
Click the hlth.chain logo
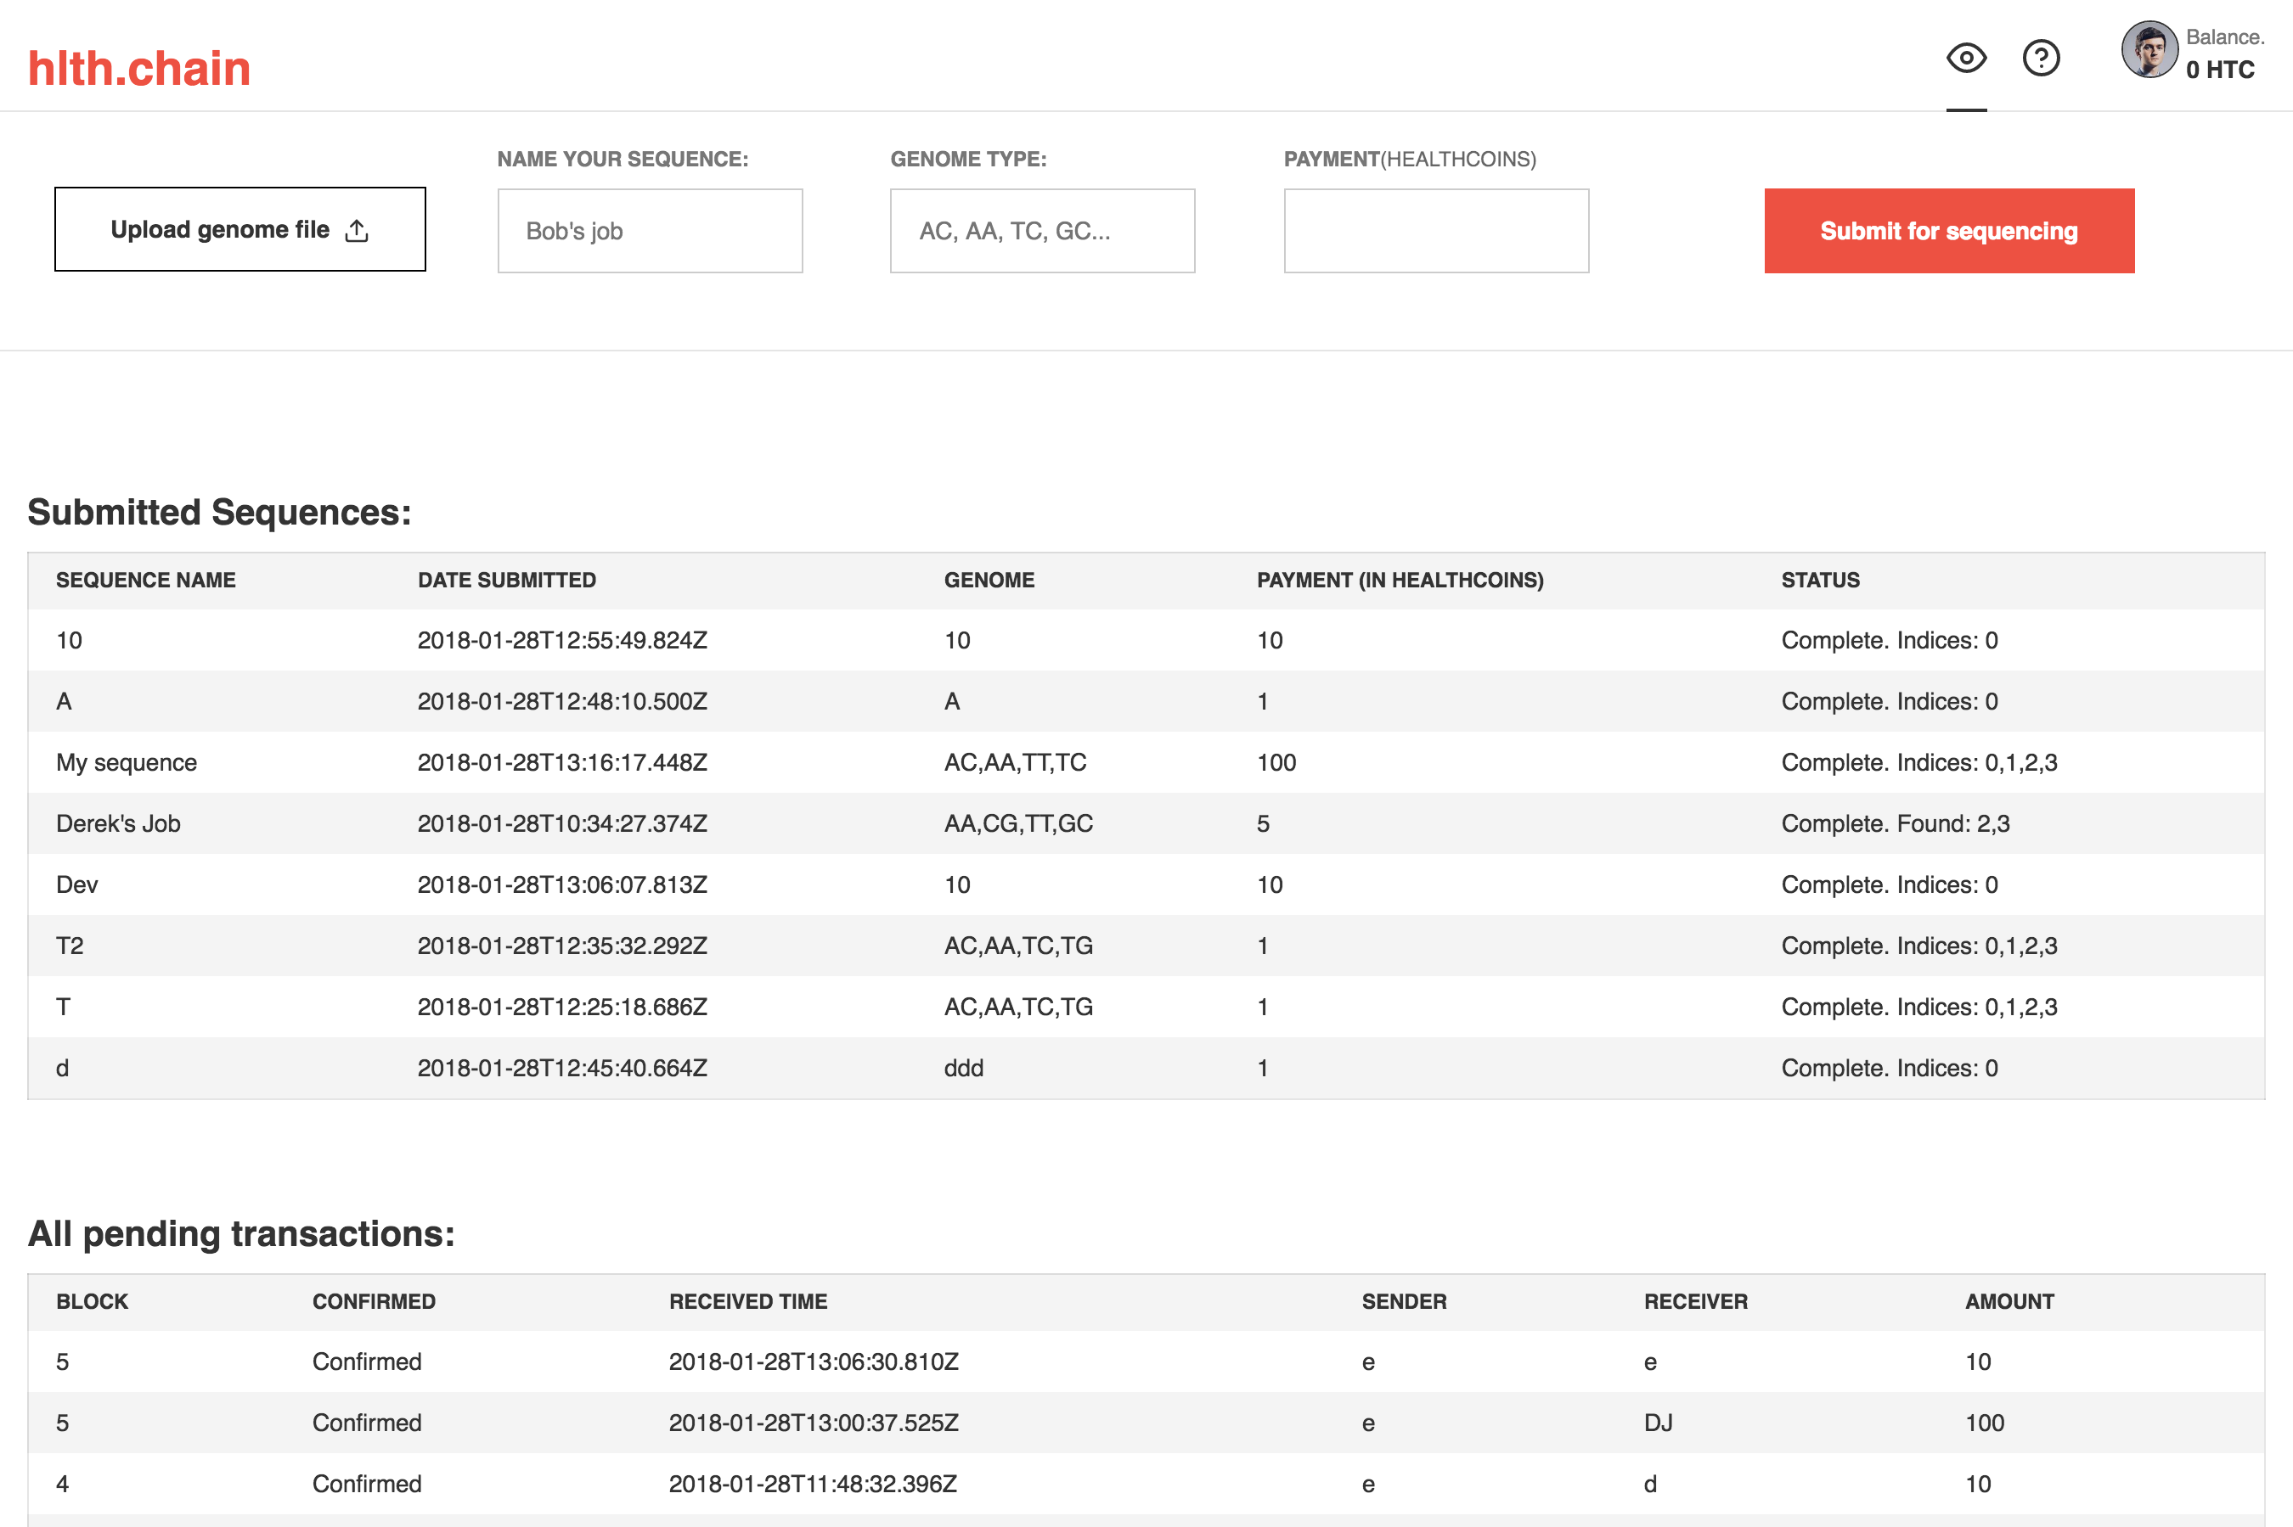[139, 68]
